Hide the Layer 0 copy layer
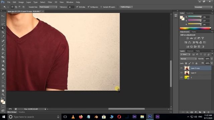 click(x=181, y=68)
